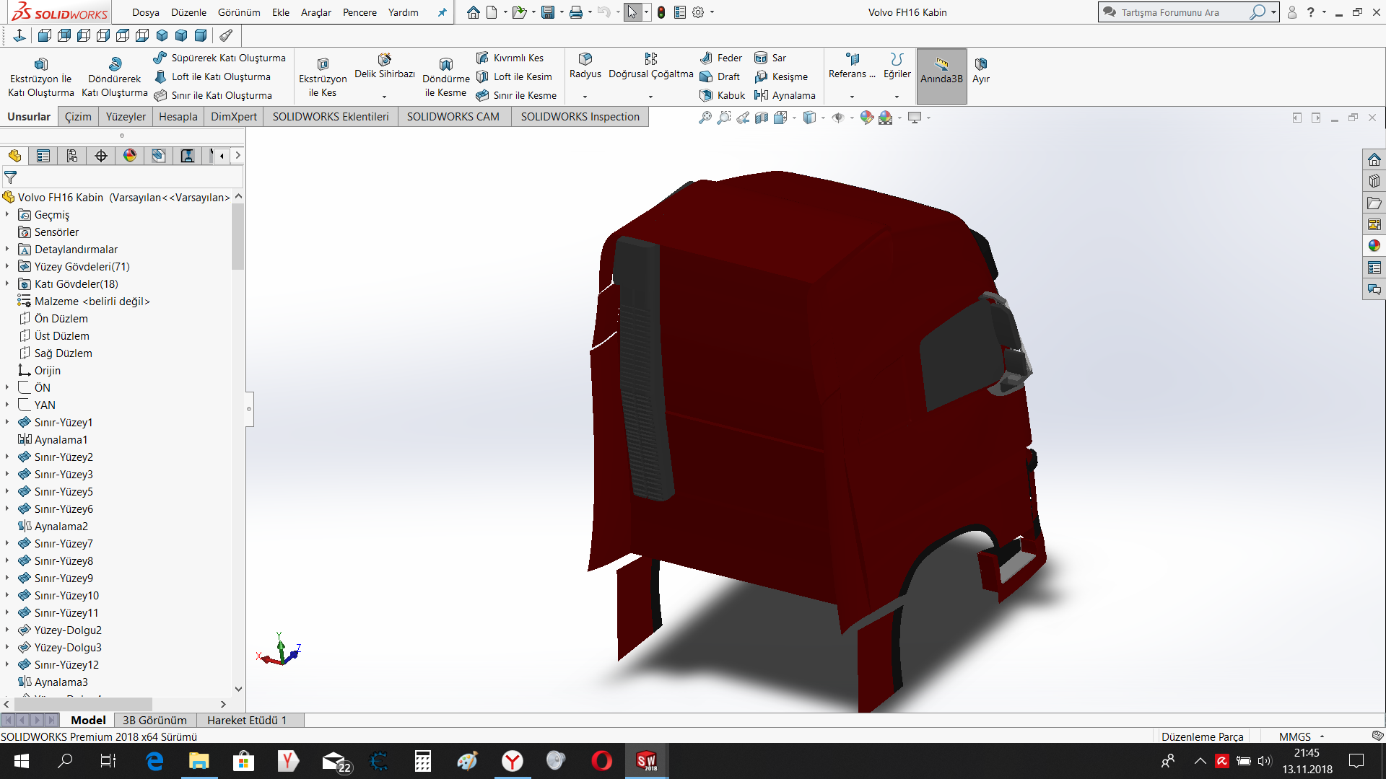Click Zoom to Area icon
The height and width of the screenshot is (779, 1386).
[x=724, y=118]
